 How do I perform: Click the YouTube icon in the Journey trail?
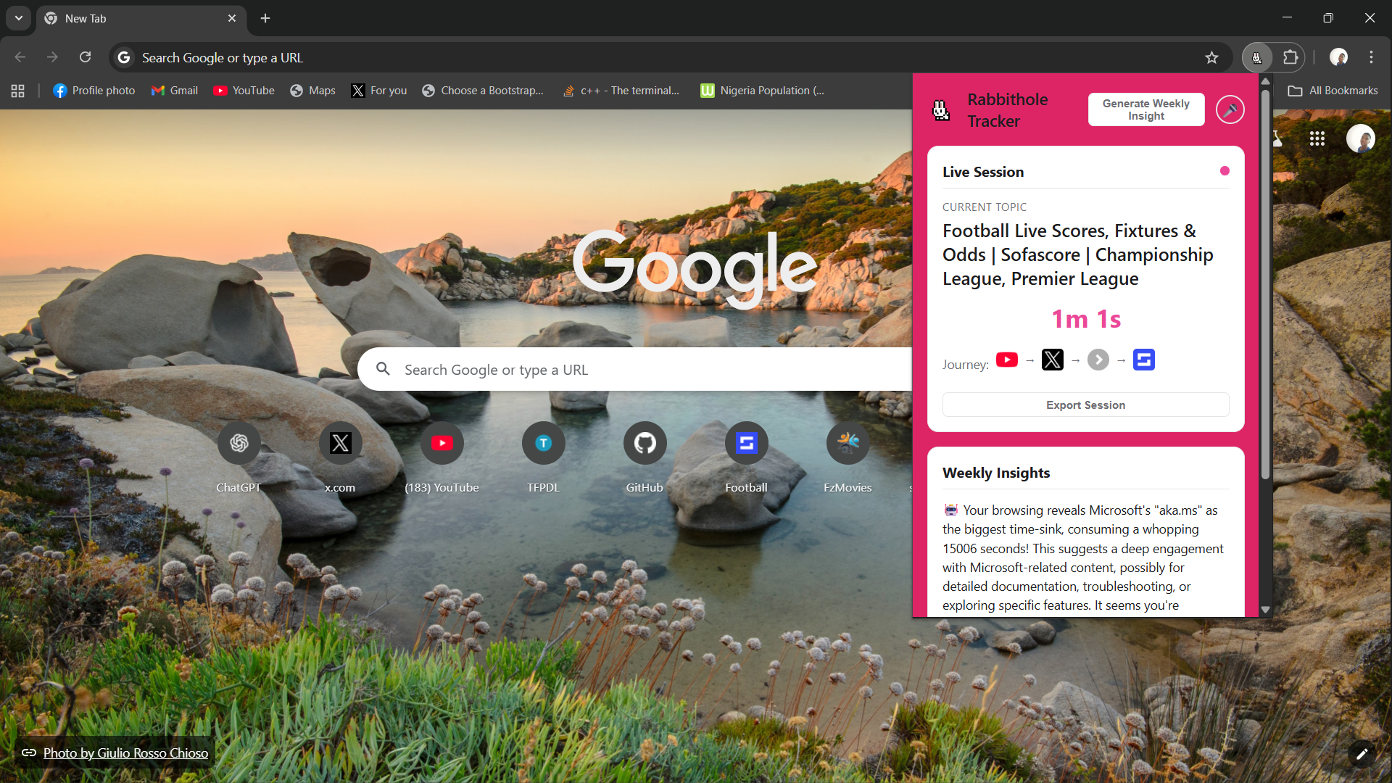pyautogui.click(x=1006, y=360)
